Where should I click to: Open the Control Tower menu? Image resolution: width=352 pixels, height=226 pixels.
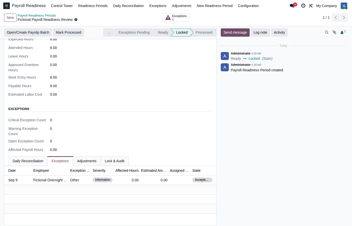(x=62, y=6)
